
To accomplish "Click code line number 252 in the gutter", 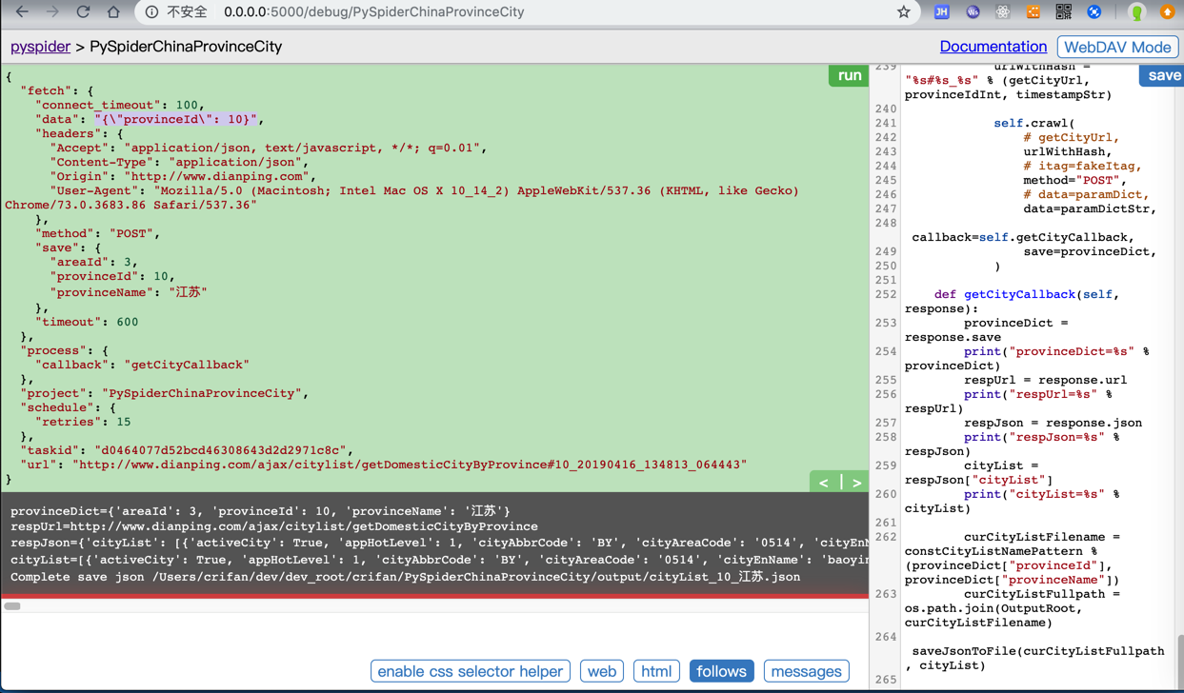I will click(x=886, y=294).
